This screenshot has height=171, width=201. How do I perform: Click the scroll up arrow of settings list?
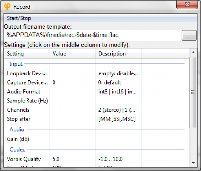coord(193,52)
